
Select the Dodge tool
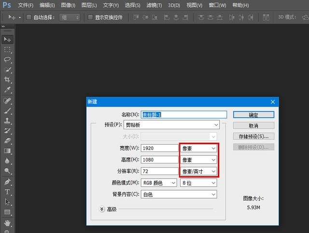[x=7, y=171]
